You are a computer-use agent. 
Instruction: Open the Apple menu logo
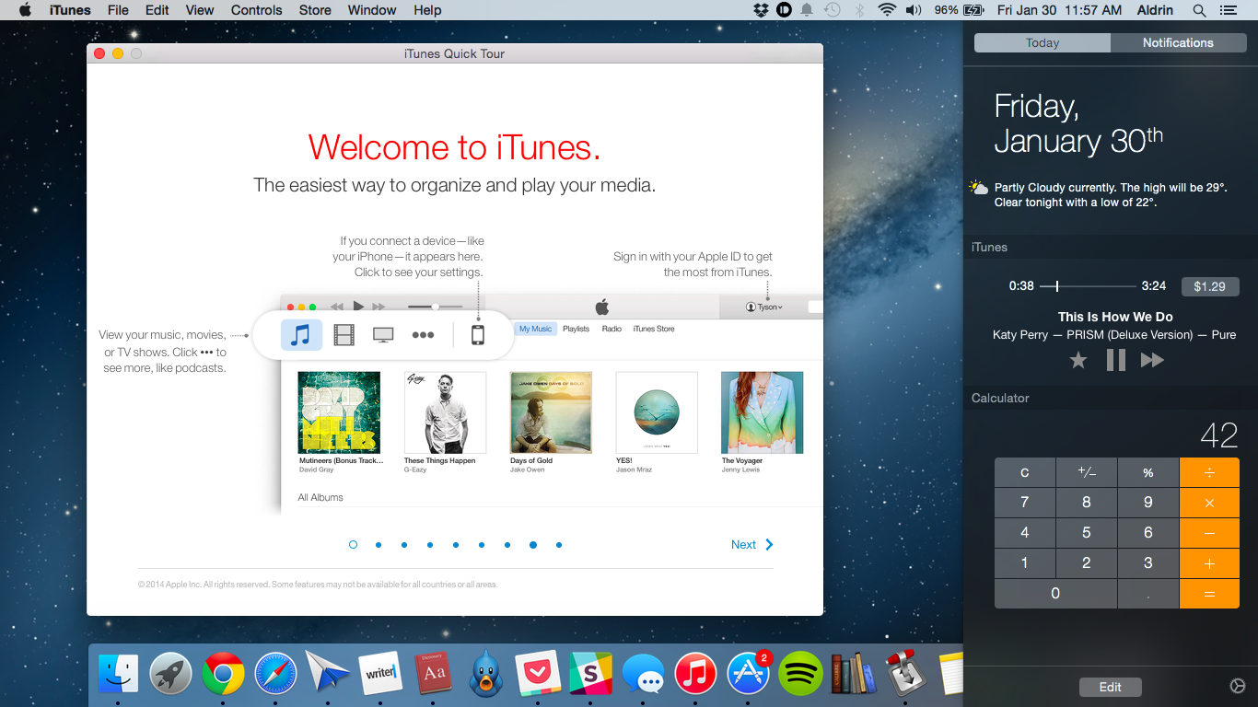coord(25,10)
